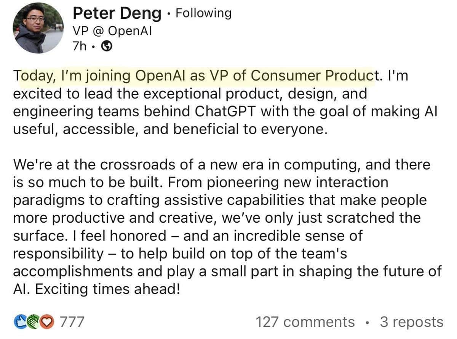Open the post via the 7h timestamp
The width and height of the screenshot is (457, 339).
(80, 46)
